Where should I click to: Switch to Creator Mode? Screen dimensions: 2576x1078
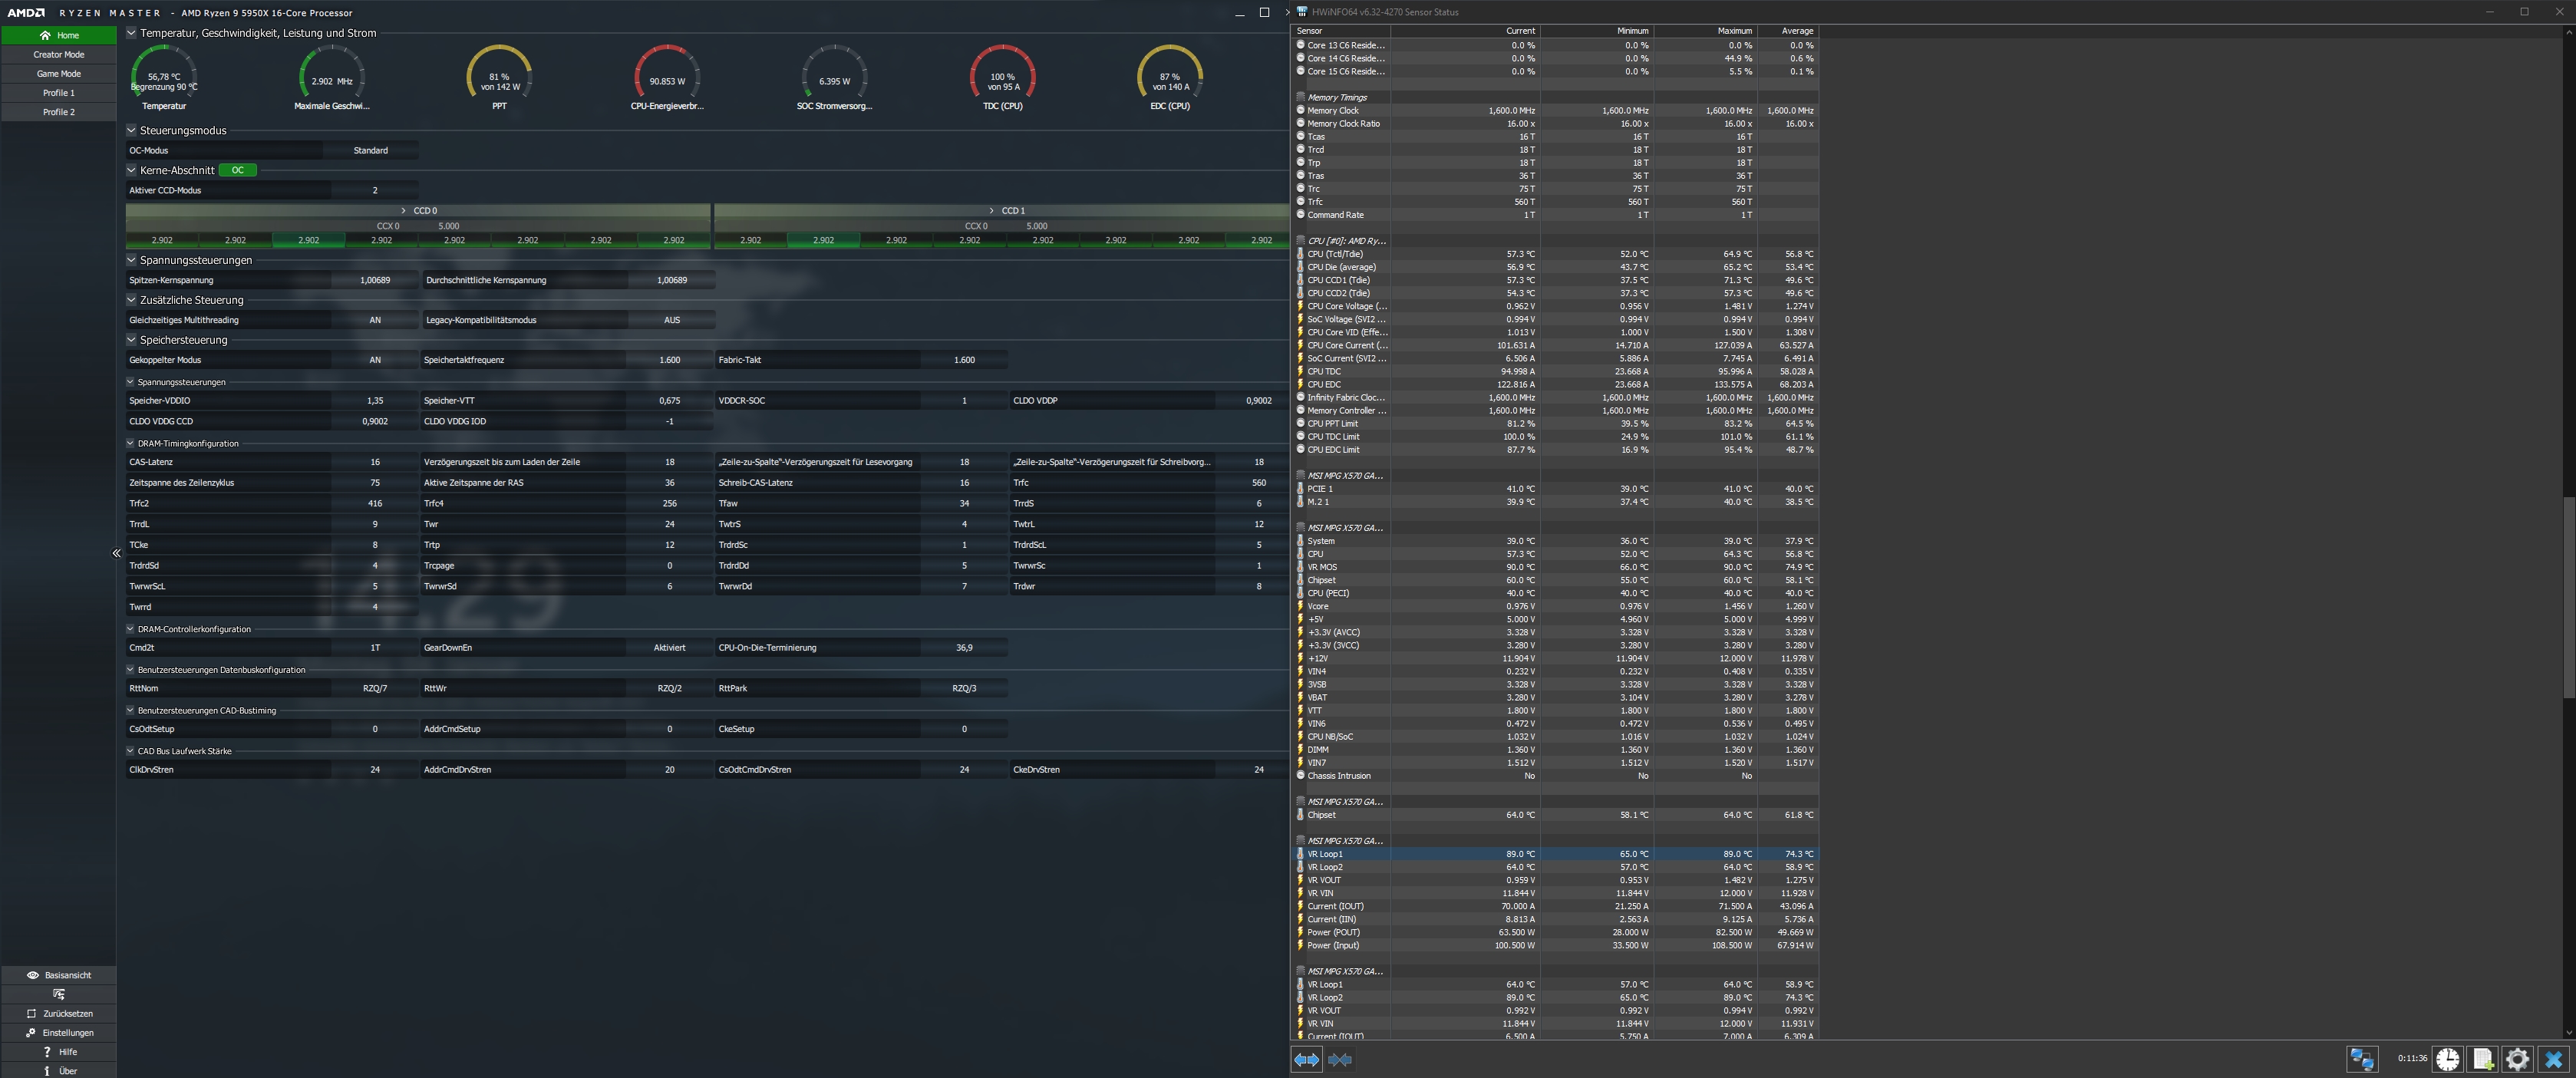pyautogui.click(x=59, y=54)
